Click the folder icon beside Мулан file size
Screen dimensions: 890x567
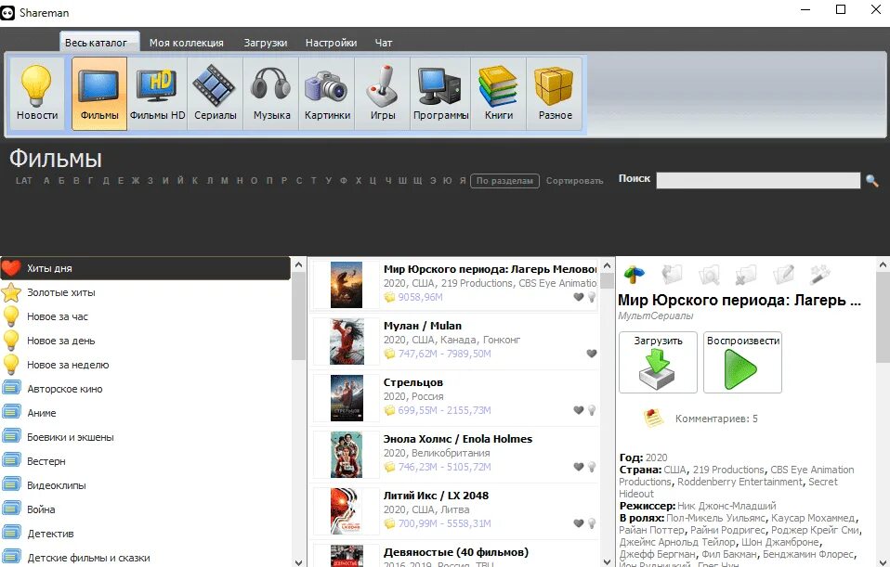point(389,354)
